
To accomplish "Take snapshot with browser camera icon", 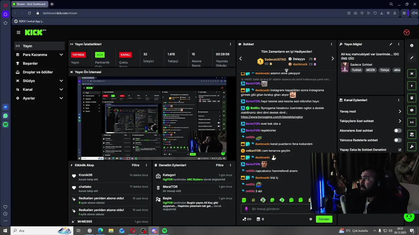I will [x=355, y=13].
